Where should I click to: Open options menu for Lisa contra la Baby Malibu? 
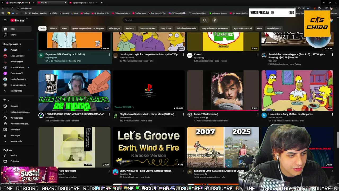click(332, 114)
